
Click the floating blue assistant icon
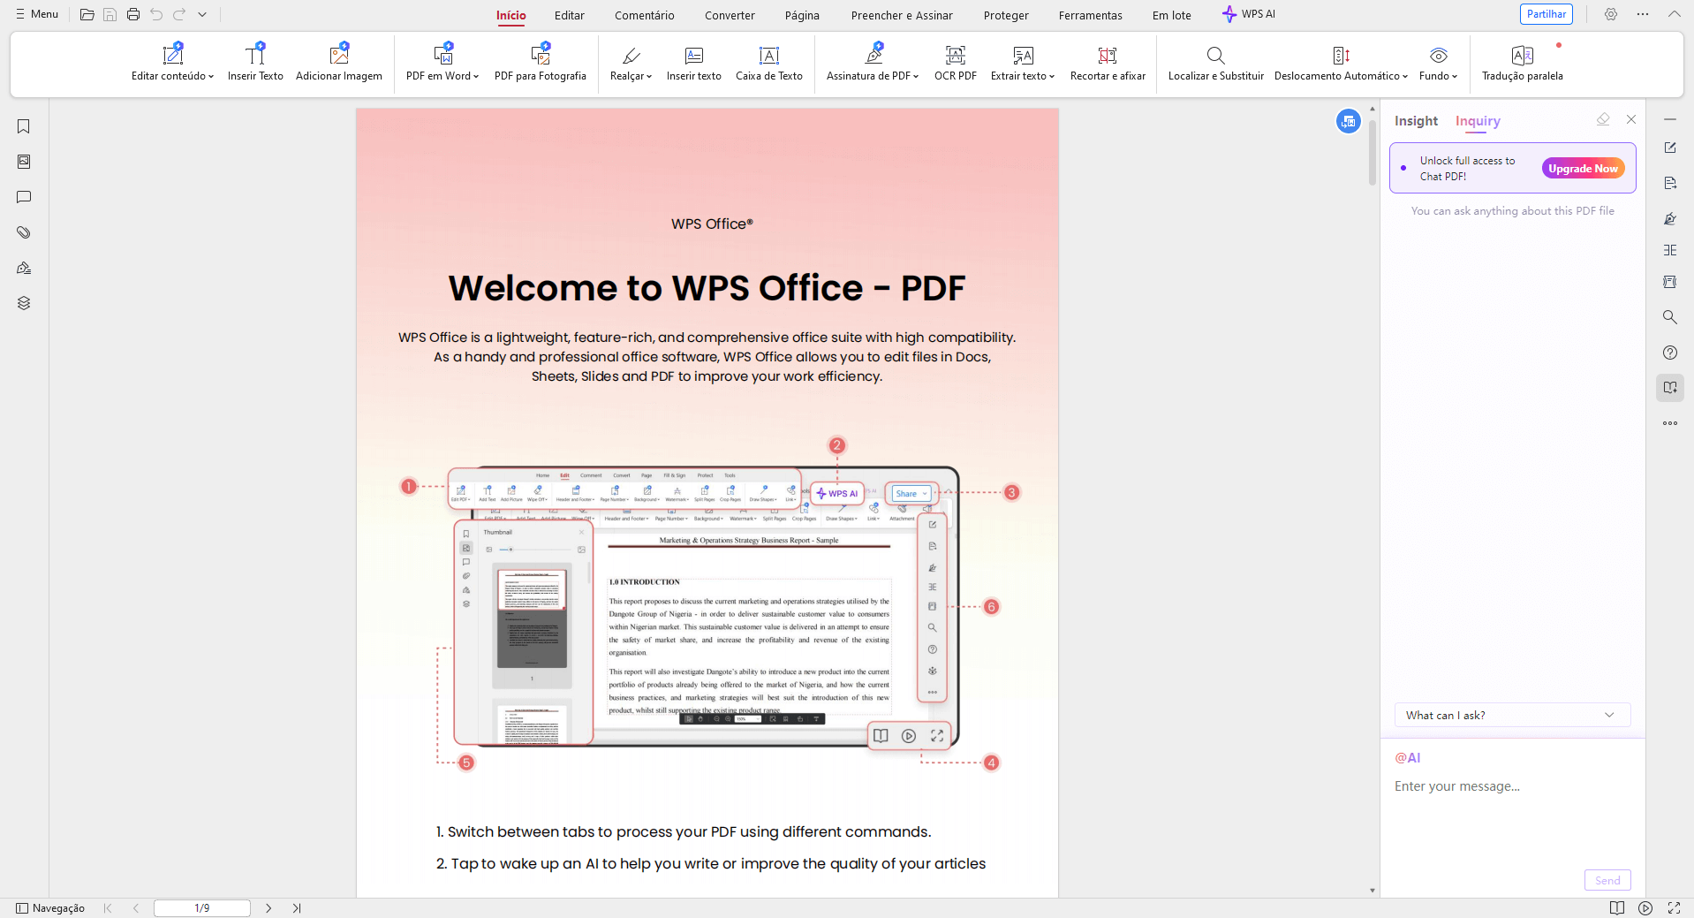1348,121
